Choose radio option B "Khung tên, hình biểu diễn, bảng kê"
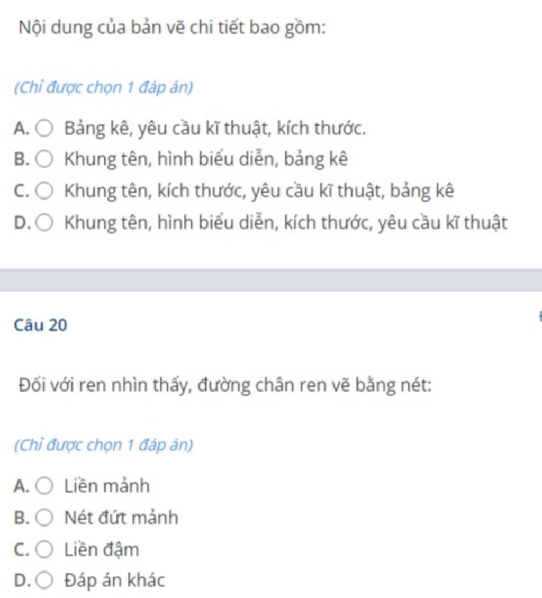The height and width of the screenshot is (598, 542). click(44, 159)
